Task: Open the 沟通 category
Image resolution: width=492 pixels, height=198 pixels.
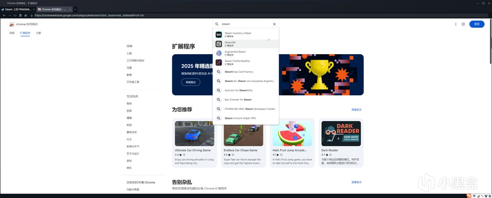Action: coord(130,68)
